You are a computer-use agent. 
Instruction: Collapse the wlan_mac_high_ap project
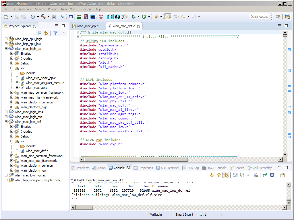coord(6,49)
